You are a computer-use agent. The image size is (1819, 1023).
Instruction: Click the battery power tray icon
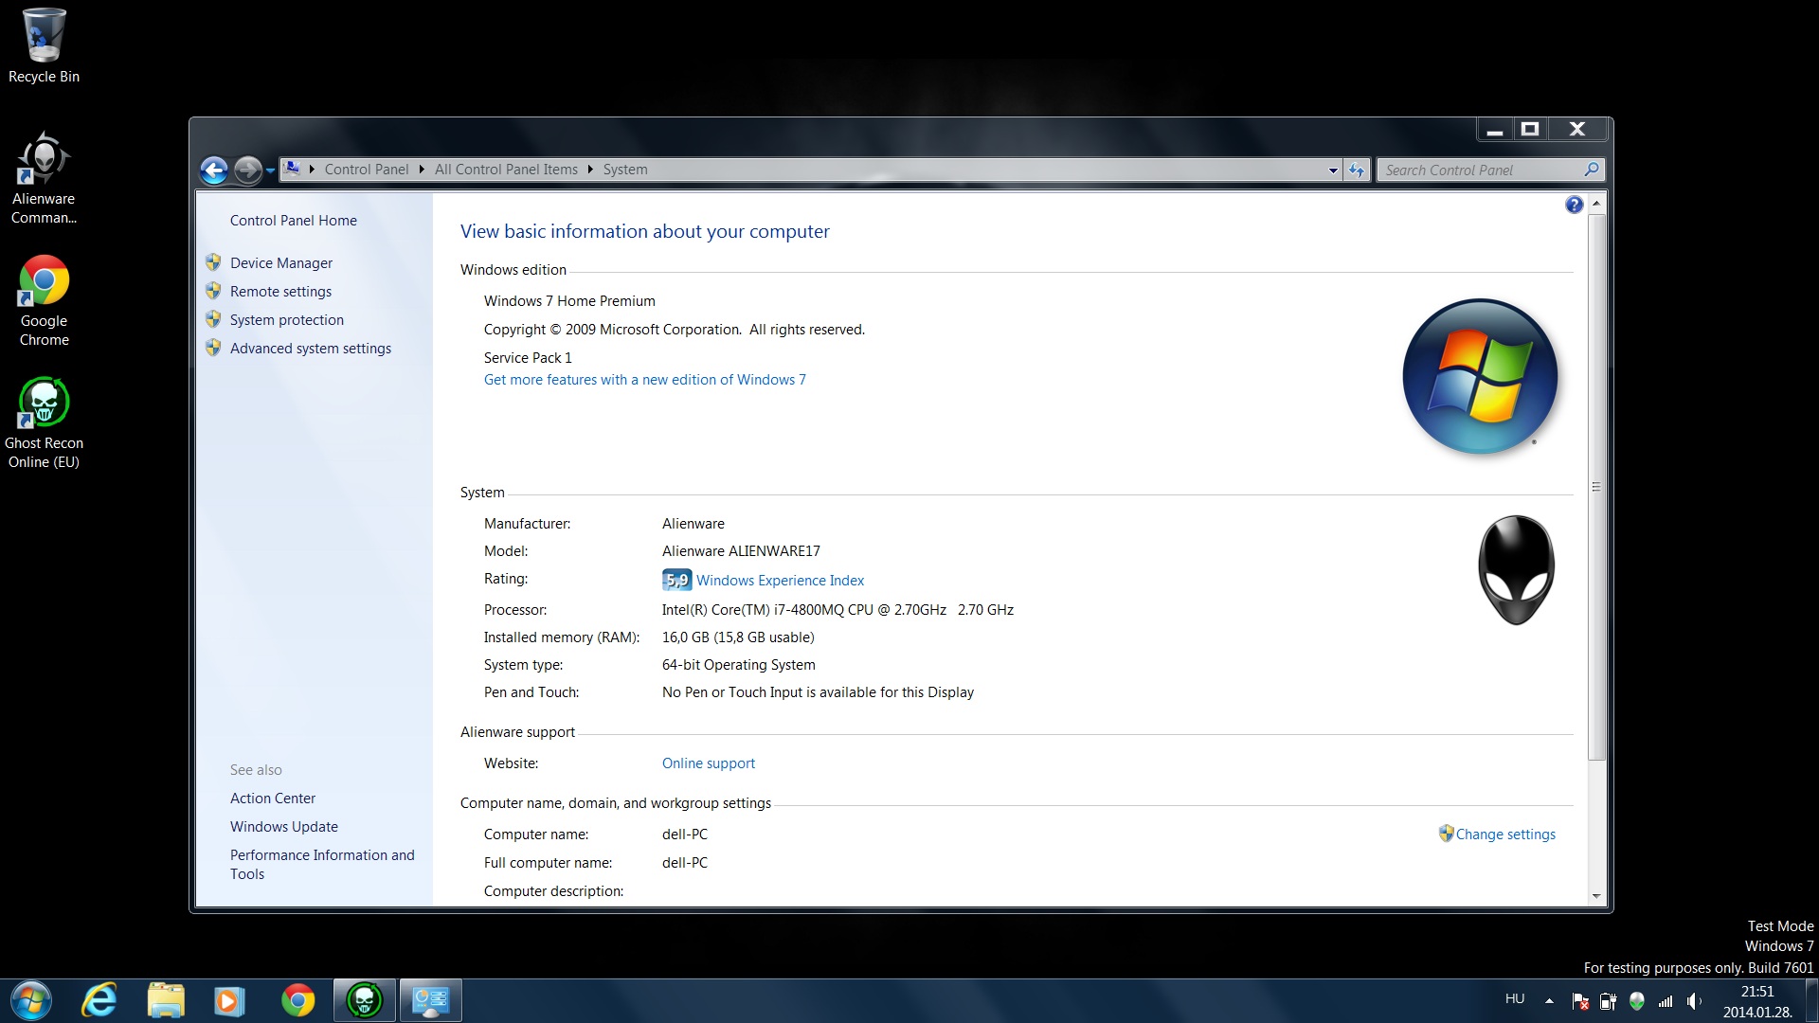(x=1608, y=1001)
